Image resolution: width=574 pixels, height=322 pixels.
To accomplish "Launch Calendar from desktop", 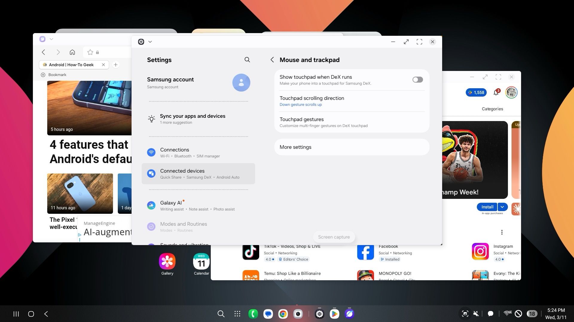I will [x=201, y=264].
